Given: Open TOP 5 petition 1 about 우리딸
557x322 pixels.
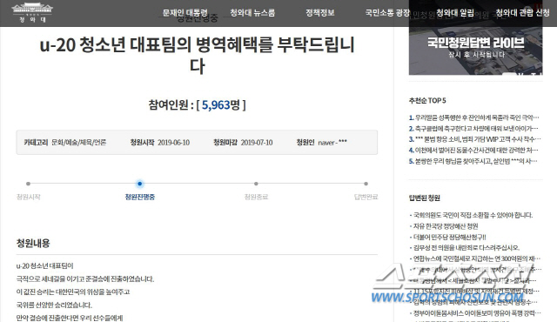Looking at the screenshot, I should 473,117.
